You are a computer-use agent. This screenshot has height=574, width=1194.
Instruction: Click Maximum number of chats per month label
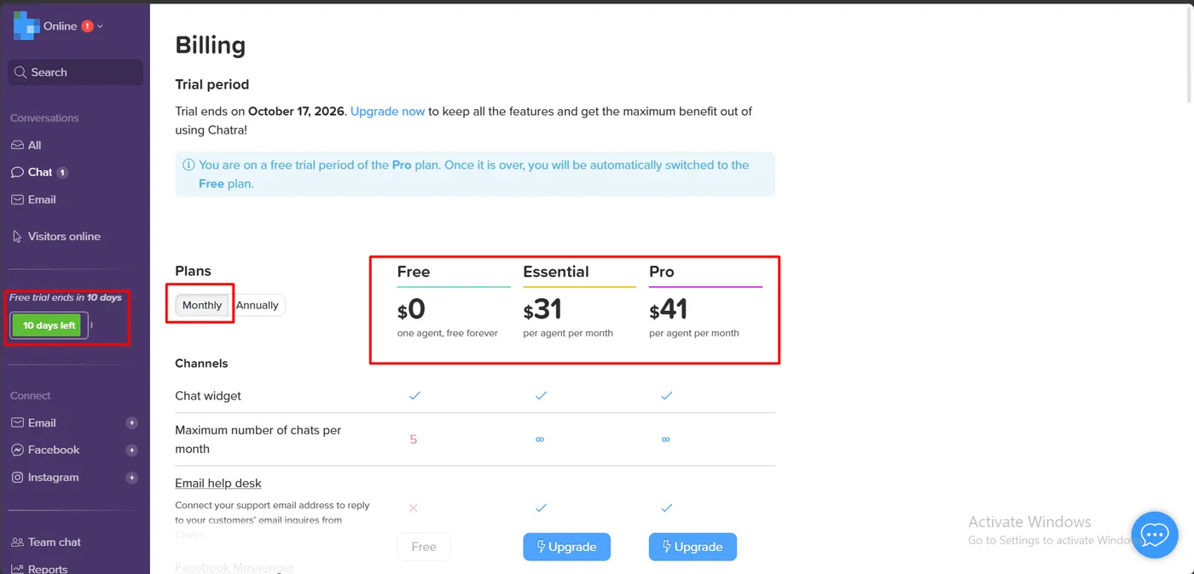coord(258,439)
